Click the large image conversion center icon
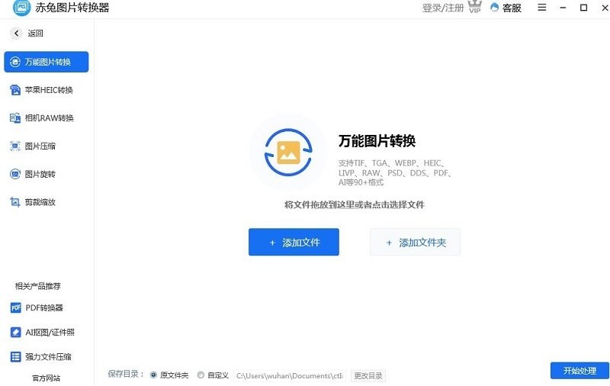610x386 pixels. tap(288, 152)
